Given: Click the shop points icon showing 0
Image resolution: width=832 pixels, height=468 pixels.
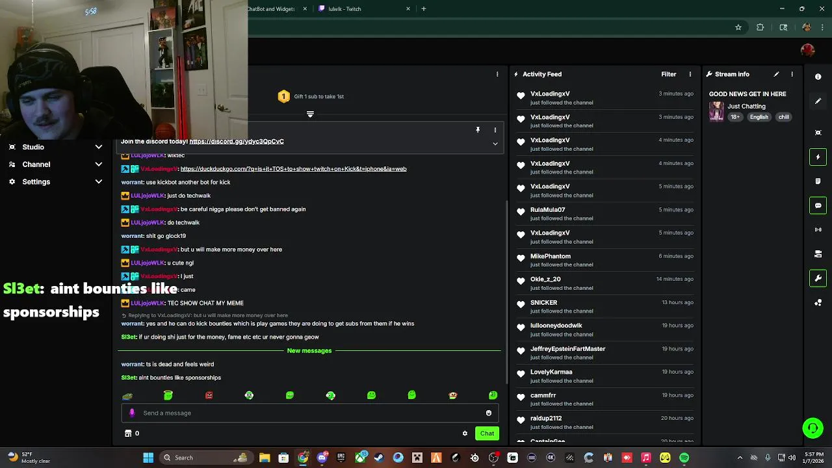Looking at the screenshot, I should tap(131, 434).
